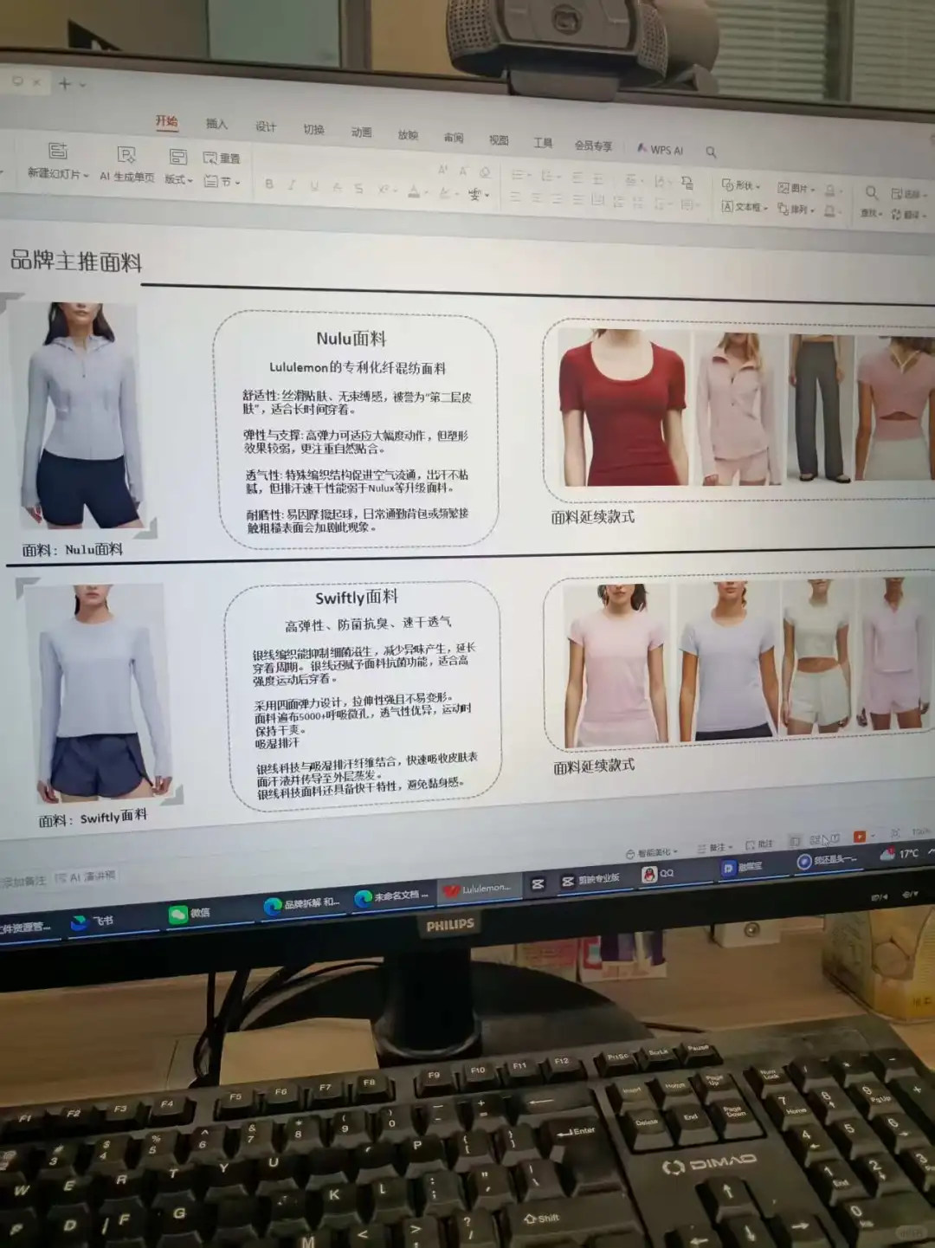Open 智能美化 in the status bar
935x1248 pixels.
tap(652, 852)
